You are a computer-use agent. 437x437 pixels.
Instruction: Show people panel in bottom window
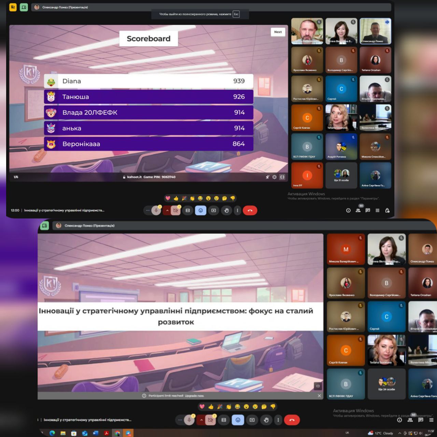pyautogui.click(x=410, y=420)
